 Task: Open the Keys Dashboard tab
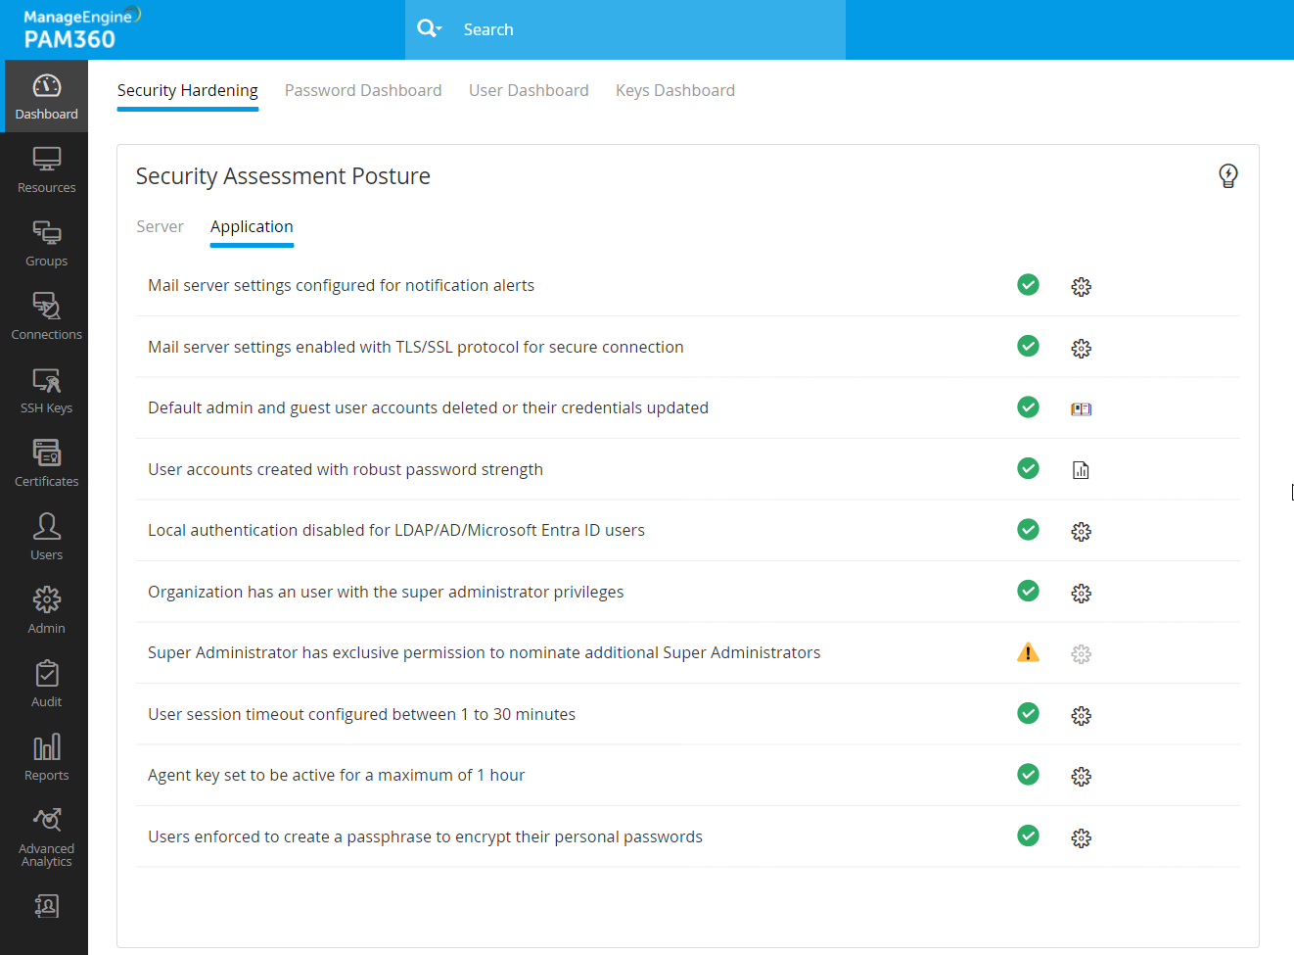(674, 90)
